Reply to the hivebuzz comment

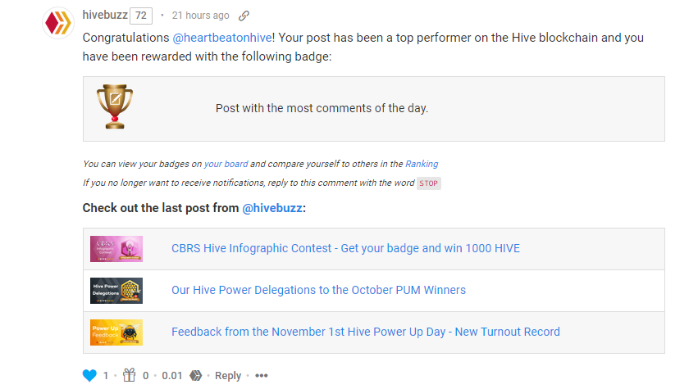227,376
